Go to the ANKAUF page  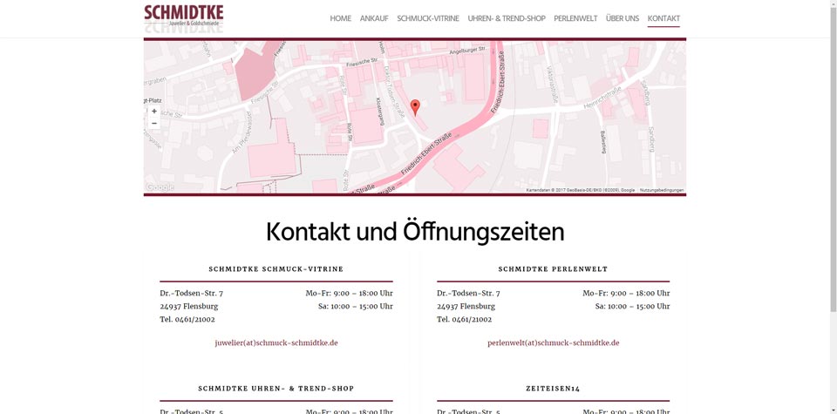374,18
